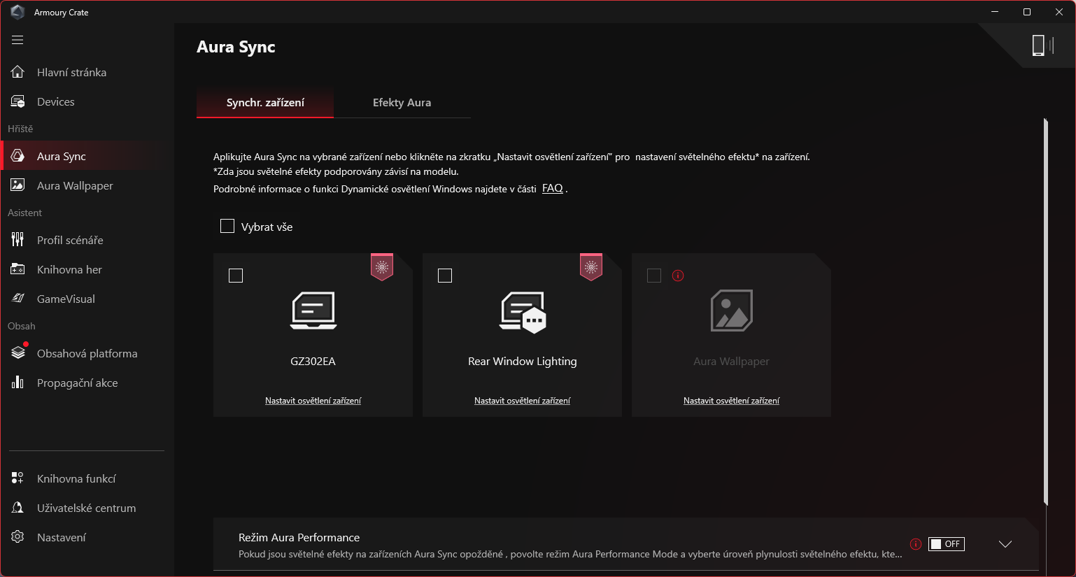Tick the Rear Window Lighting checkbox

(445, 276)
